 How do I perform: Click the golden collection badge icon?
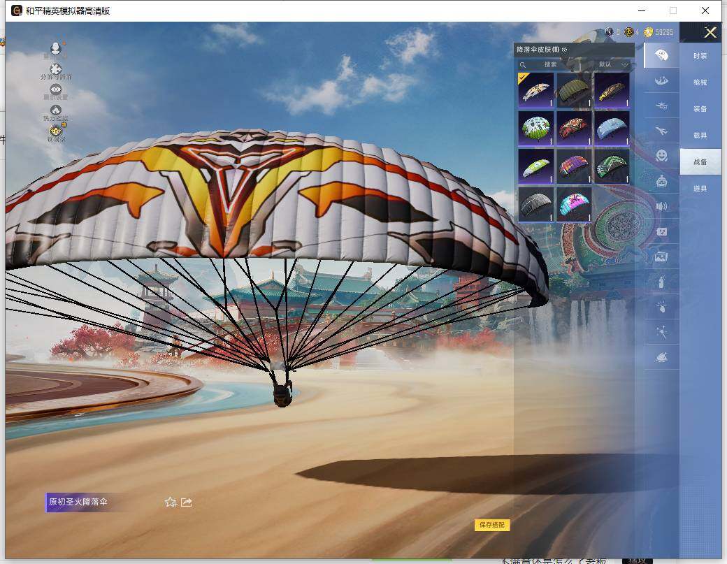click(x=56, y=131)
